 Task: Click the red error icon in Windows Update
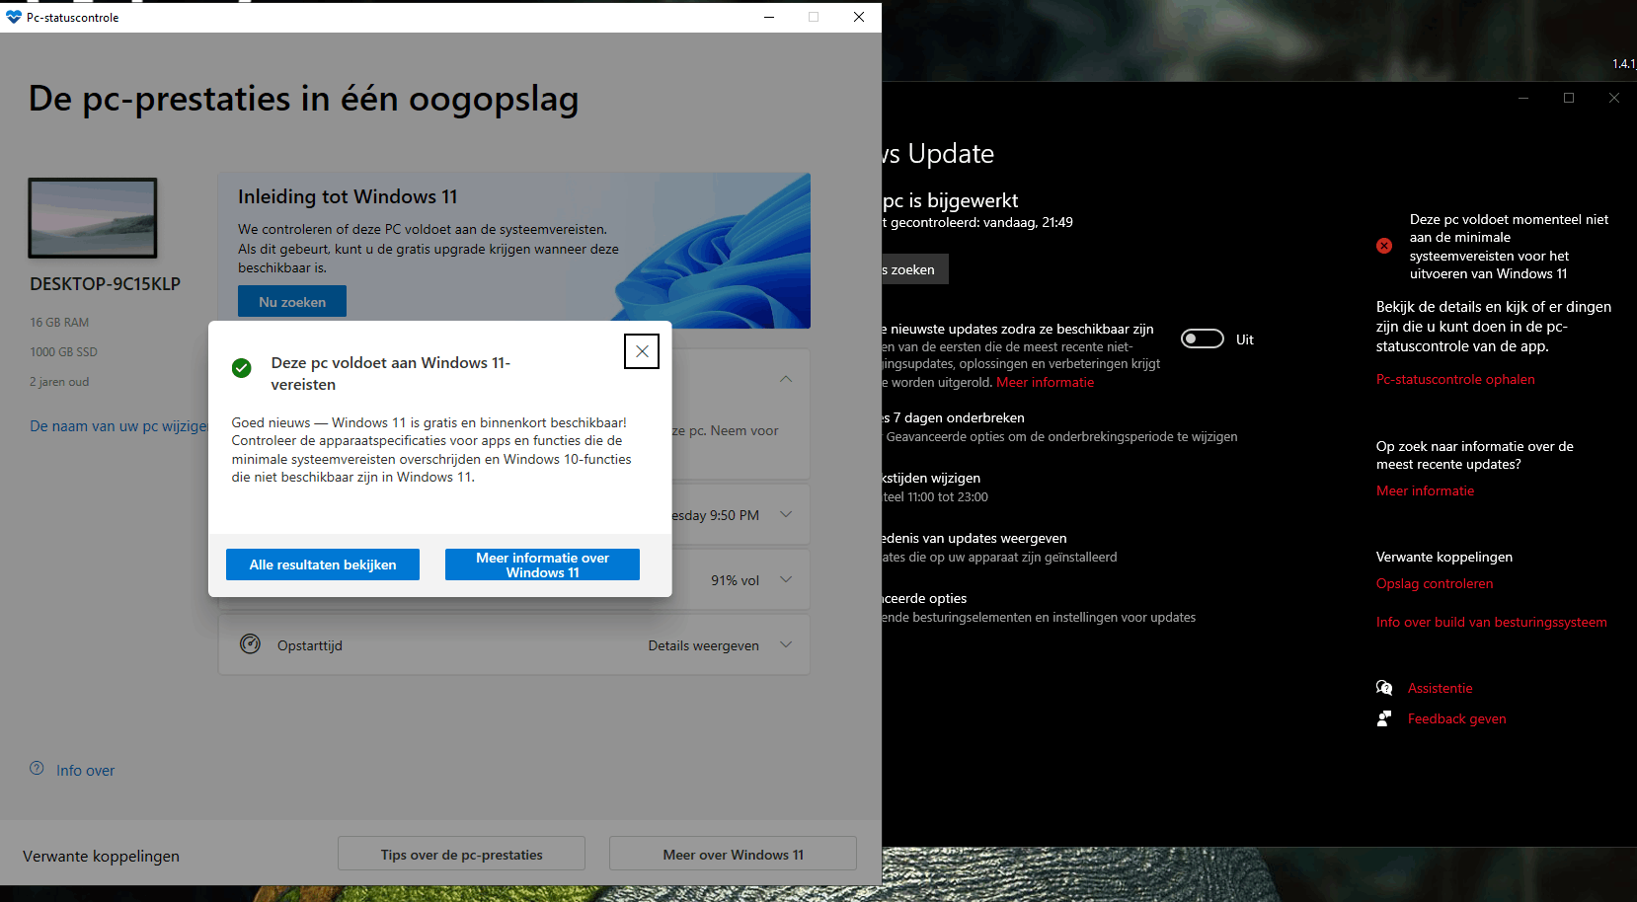point(1384,246)
